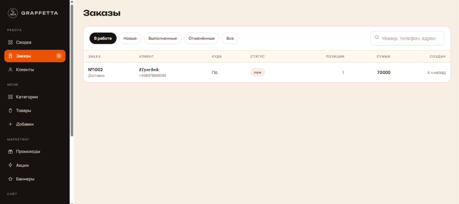Click the Заказы page heading
The image size is (459, 204).
pyautogui.click(x=102, y=13)
